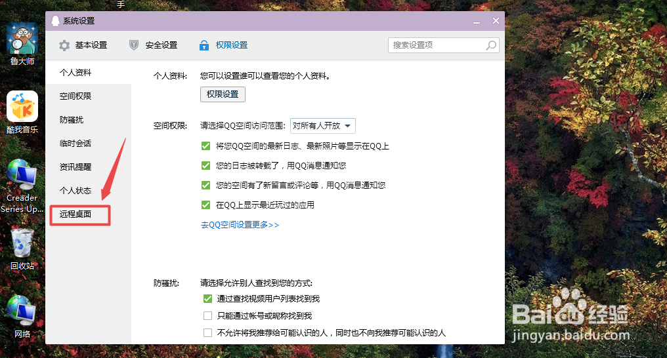Open the 去QQ空间设置更多>> link
This screenshot has width=667, height=358.
(x=240, y=225)
